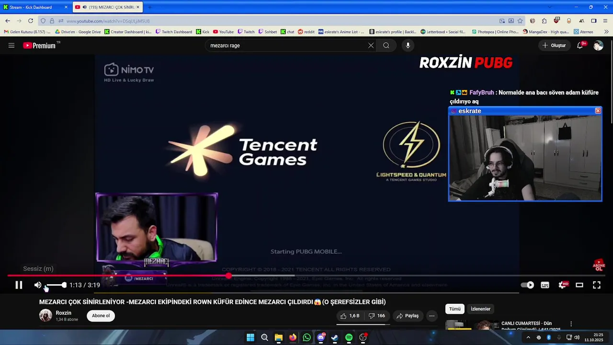Show hidden system tray icons chevron

click(528, 338)
